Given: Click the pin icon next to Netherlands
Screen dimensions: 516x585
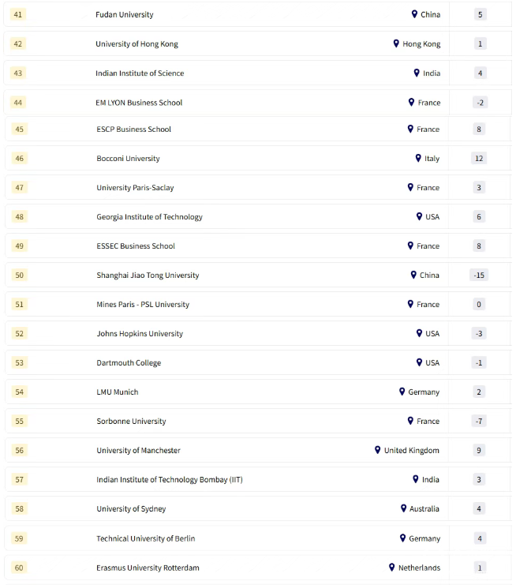Looking at the screenshot, I should pyautogui.click(x=391, y=567).
